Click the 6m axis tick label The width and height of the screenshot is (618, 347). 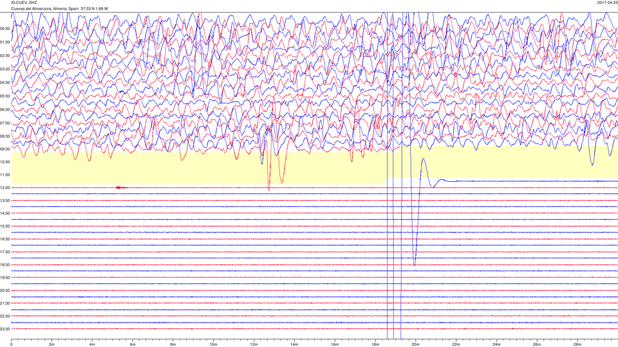tap(133, 344)
